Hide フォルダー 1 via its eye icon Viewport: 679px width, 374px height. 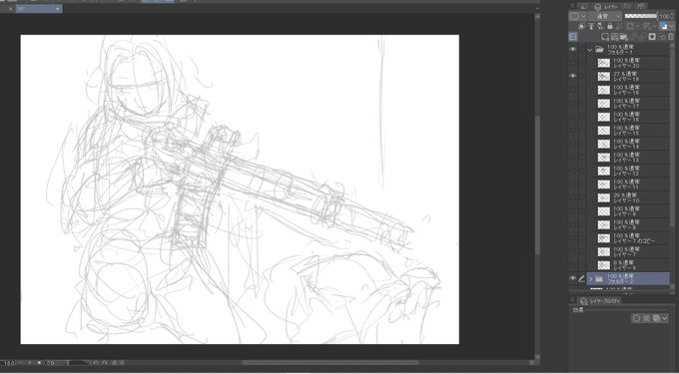(572, 50)
